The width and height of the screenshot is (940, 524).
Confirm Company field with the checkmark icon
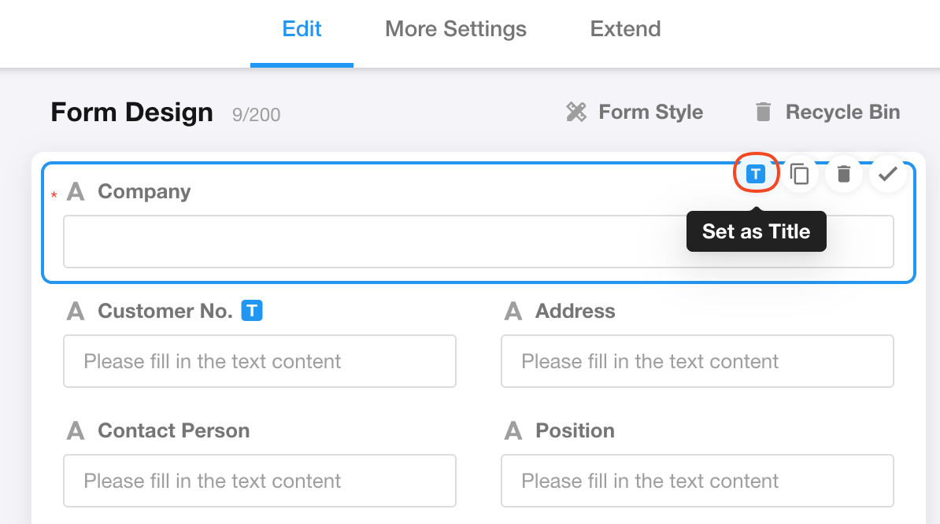(888, 174)
